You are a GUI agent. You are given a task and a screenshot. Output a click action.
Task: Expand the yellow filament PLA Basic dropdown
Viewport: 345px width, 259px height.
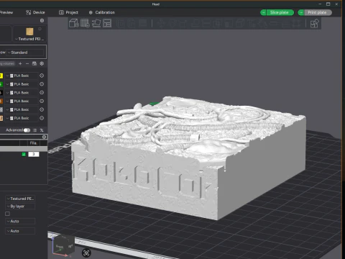[22, 76]
